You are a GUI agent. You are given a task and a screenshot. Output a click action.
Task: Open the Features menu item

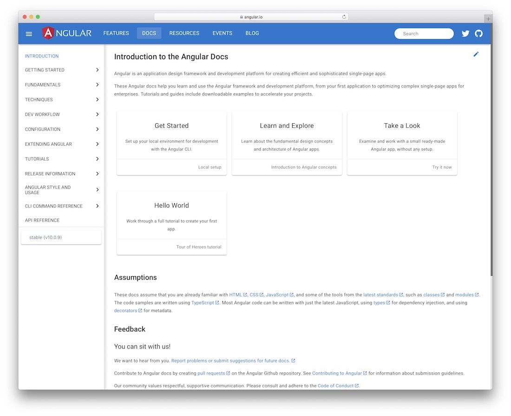click(116, 34)
